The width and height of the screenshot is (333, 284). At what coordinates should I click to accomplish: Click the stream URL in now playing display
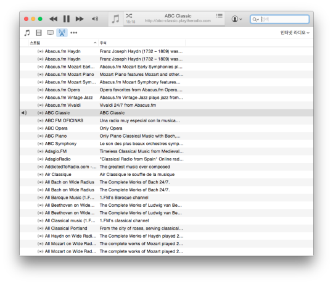(x=178, y=21)
